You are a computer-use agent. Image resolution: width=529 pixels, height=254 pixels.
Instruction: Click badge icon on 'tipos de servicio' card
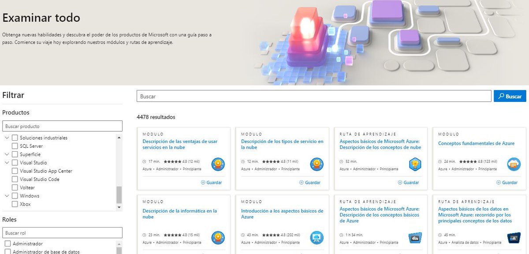[317, 164]
